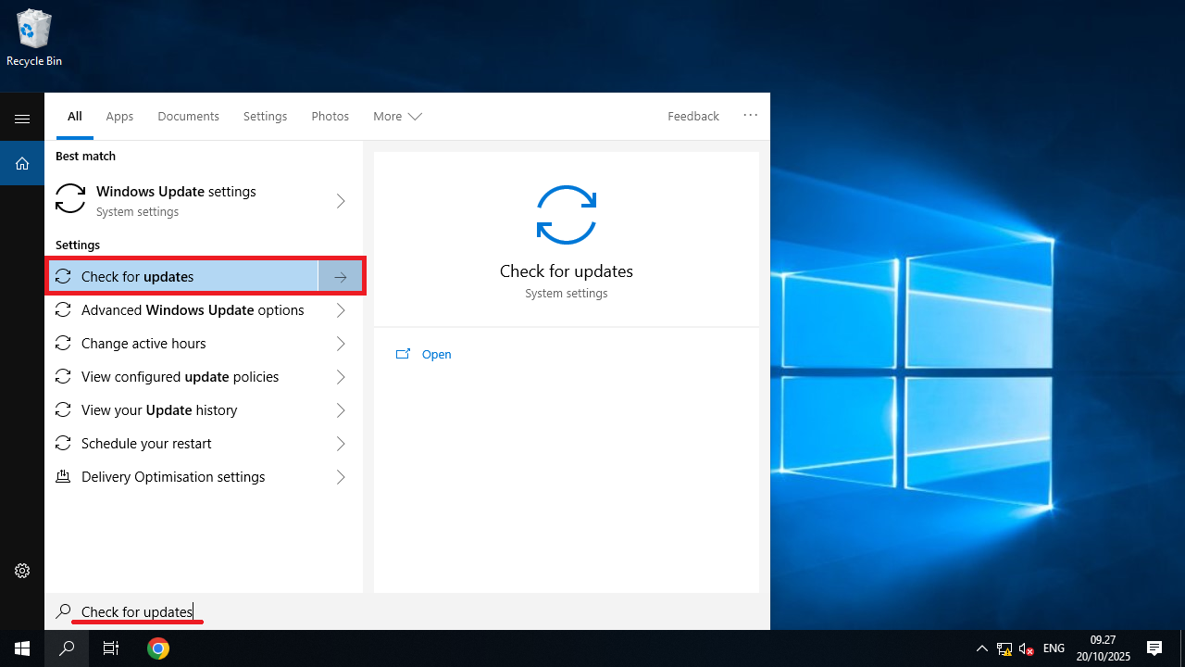Click the Windows Start button
The height and width of the screenshot is (667, 1185).
(21, 648)
